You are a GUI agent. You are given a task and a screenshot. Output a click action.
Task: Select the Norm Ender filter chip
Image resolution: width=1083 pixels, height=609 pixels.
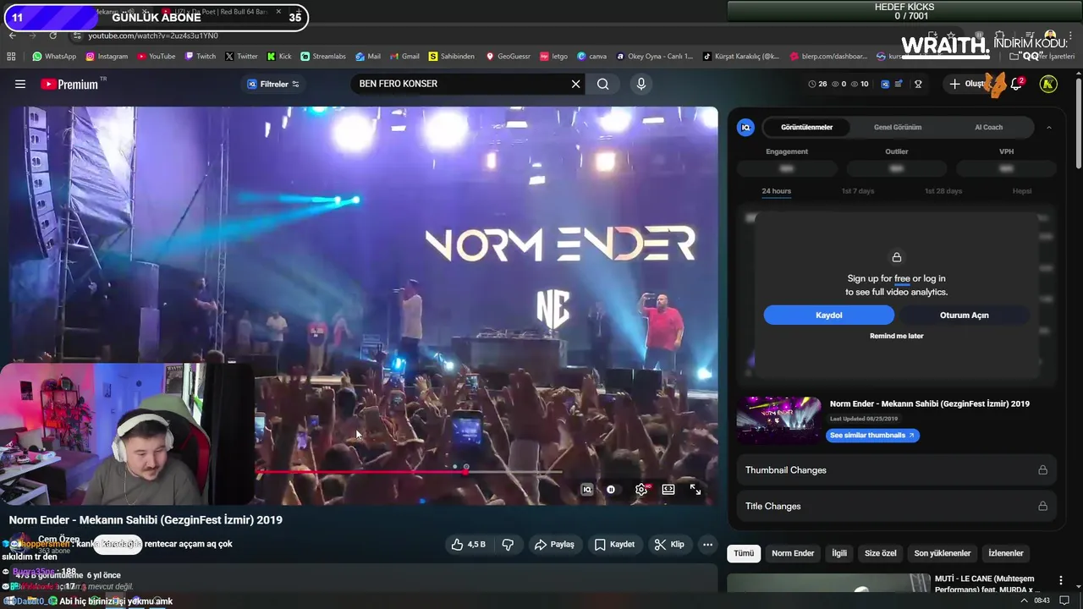tap(793, 553)
